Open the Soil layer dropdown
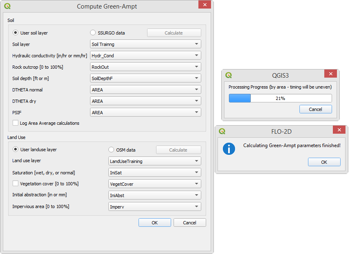This screenshot has height=254, width=352. (x=145, y=44)
